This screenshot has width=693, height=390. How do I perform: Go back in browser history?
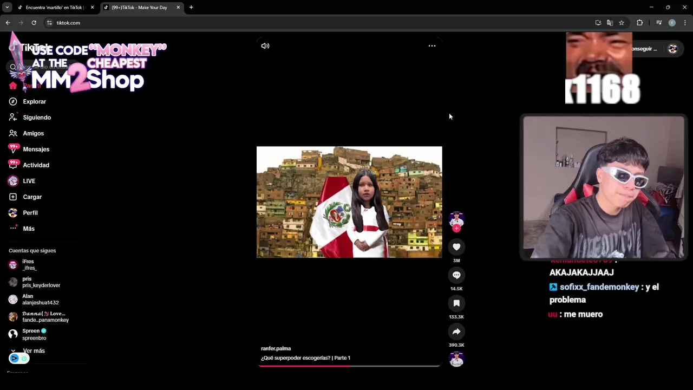coord(8,23)
